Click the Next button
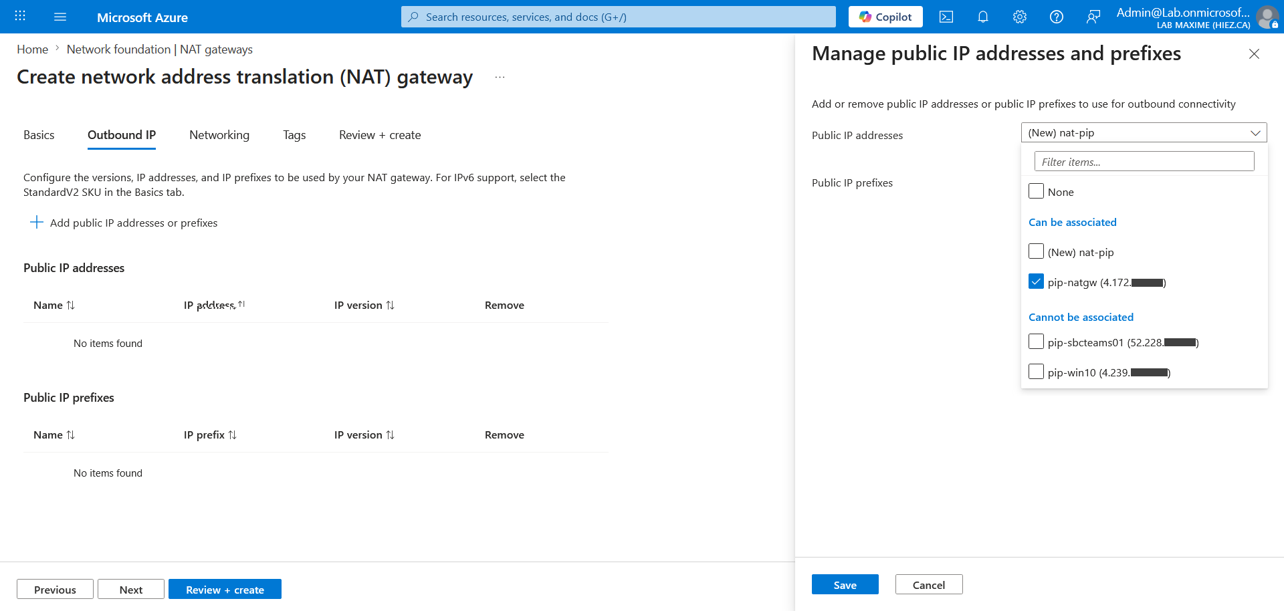 point(131,589)
